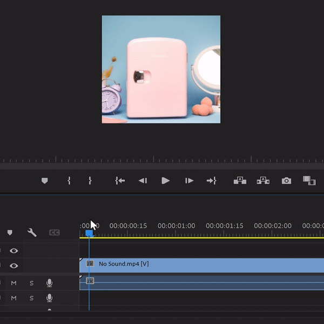Export frame with the camera icon
324x324 pixels.
pos(286,181)
